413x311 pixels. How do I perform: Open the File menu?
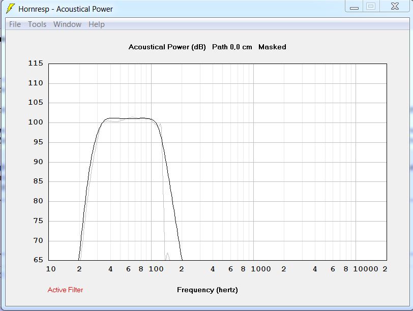click(15, 24)
